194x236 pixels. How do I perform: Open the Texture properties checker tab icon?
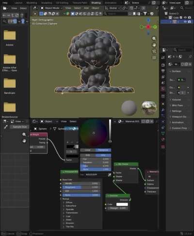pos(163,147)
